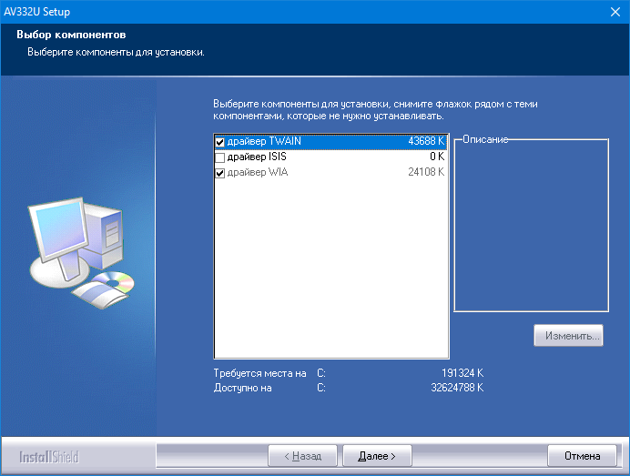Click the Выбор компонентов heading

(71, 35)
